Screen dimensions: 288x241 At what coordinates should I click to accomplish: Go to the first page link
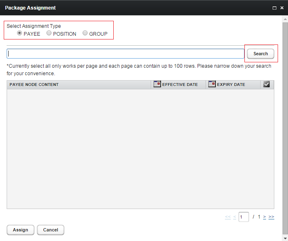(x=228, y=217)
